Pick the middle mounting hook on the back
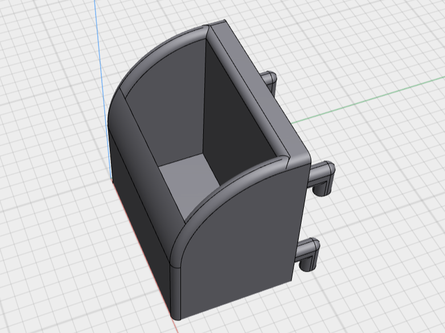Screen dimensions: 445x333 click(x=322, y=178)
